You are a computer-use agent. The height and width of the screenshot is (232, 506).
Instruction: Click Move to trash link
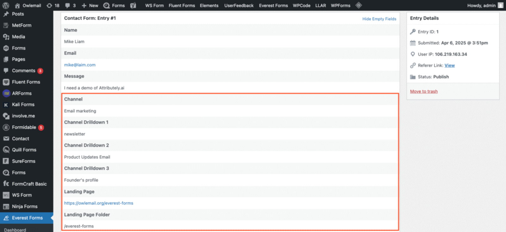pyautogui.click(x=424, y=91)
